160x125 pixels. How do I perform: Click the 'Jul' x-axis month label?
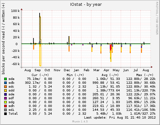tap(136, 70)
